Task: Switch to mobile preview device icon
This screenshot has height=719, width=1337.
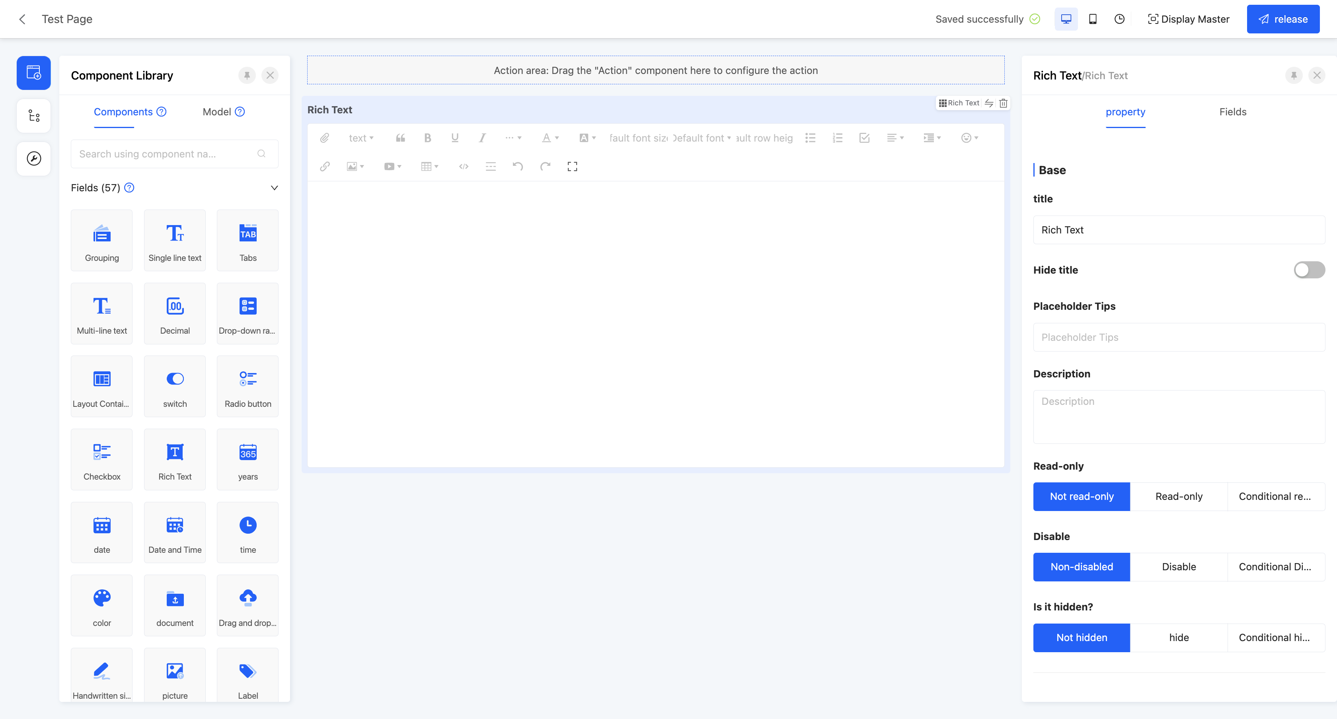Action: pos(1093,19)
